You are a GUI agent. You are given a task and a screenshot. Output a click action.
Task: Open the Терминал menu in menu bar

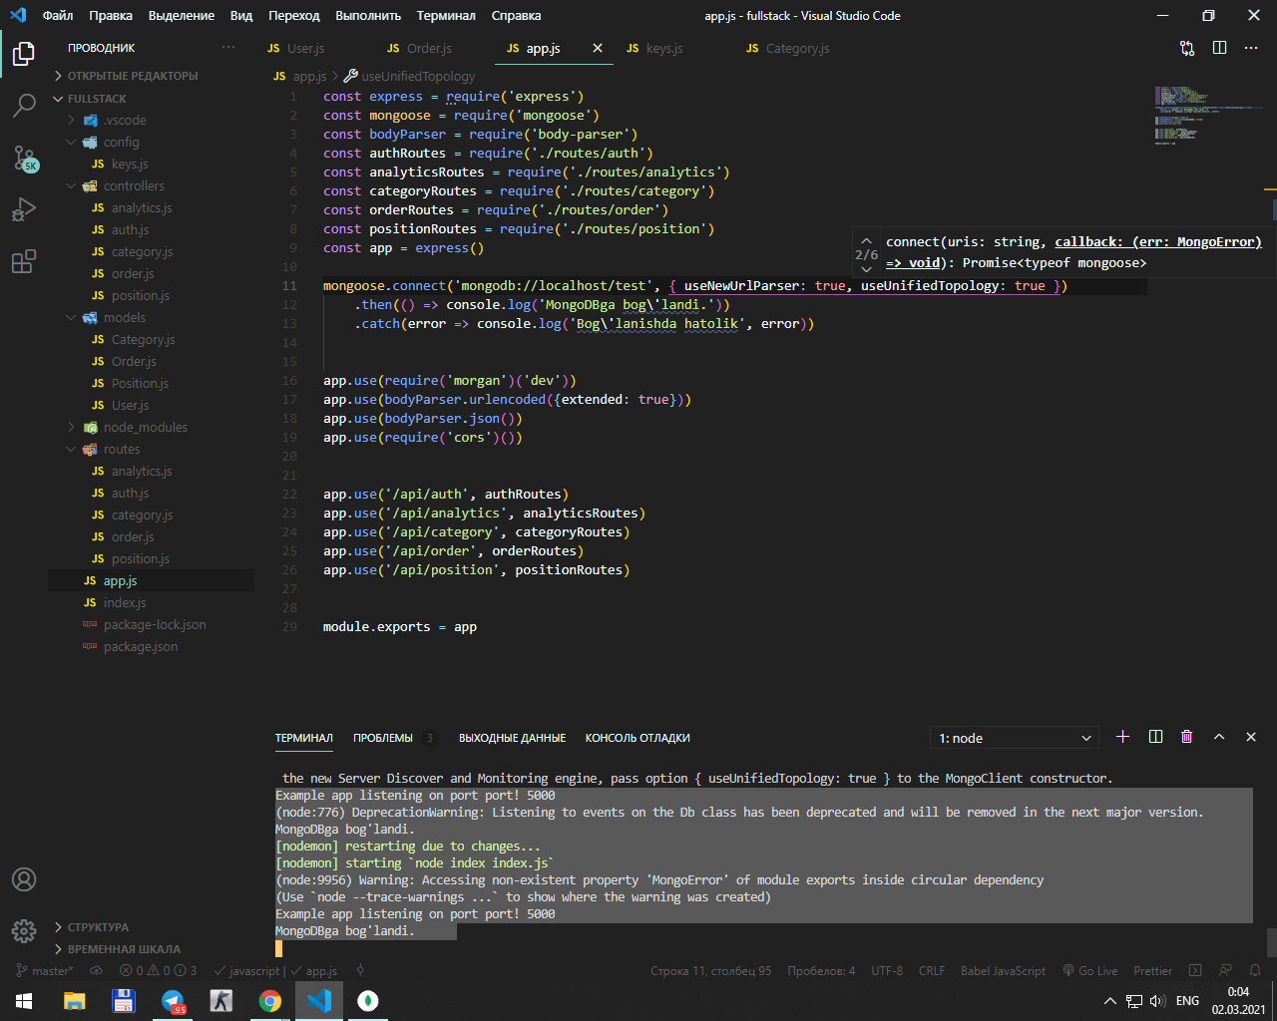point(446,15)
